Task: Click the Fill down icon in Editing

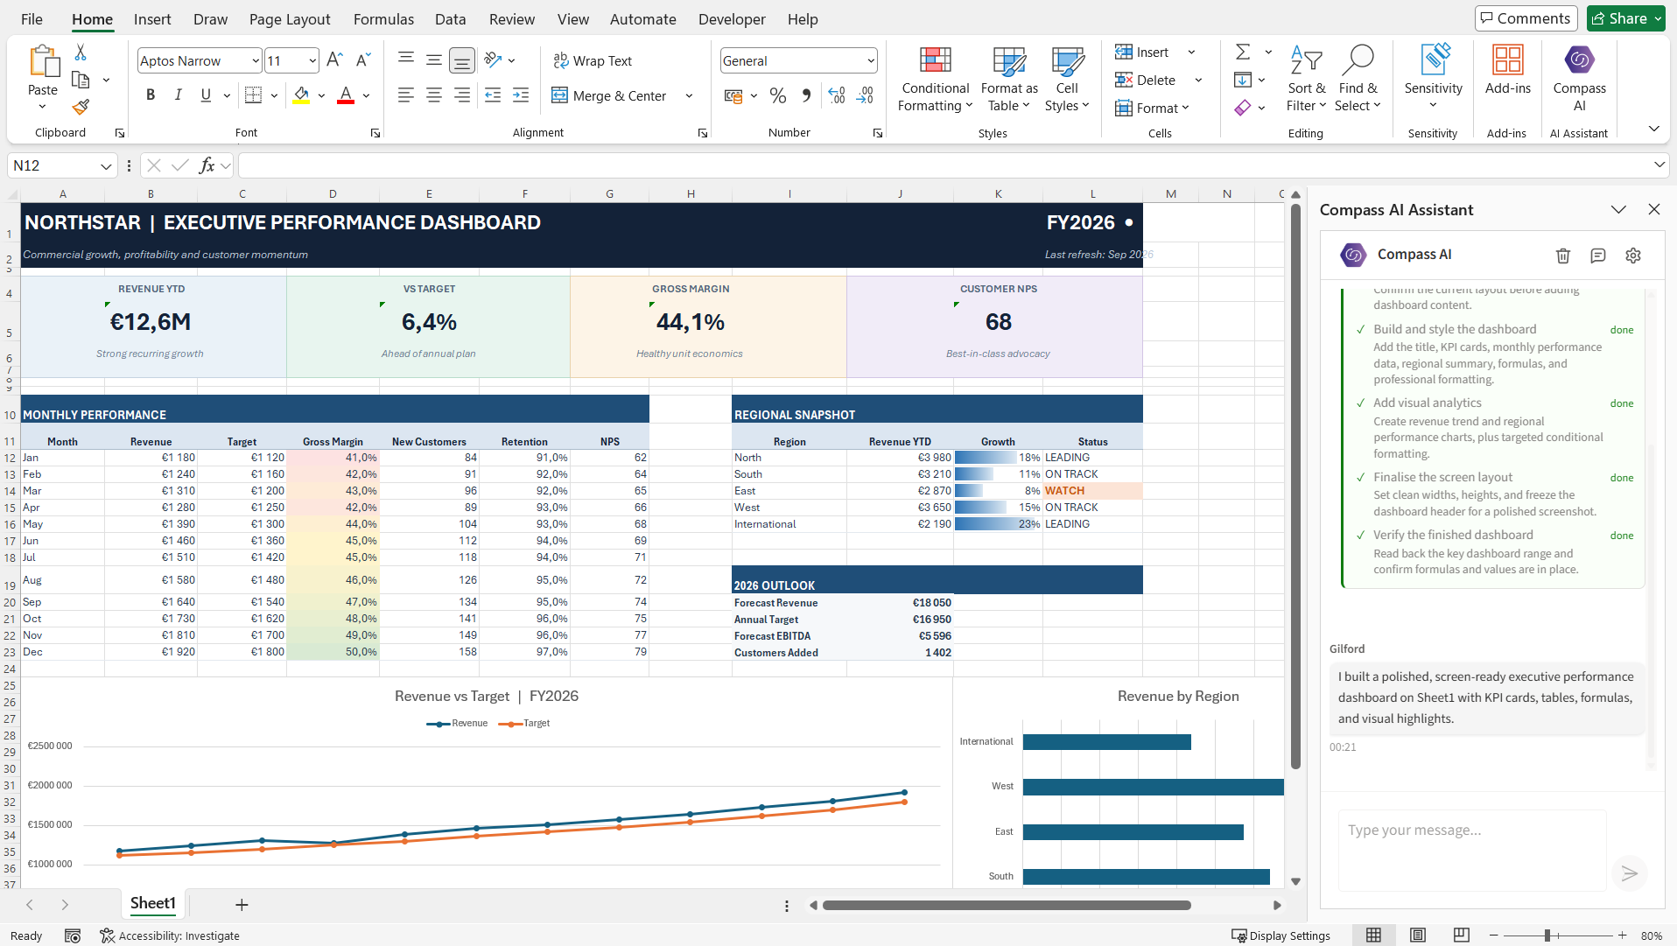Action: [1243, 80]
